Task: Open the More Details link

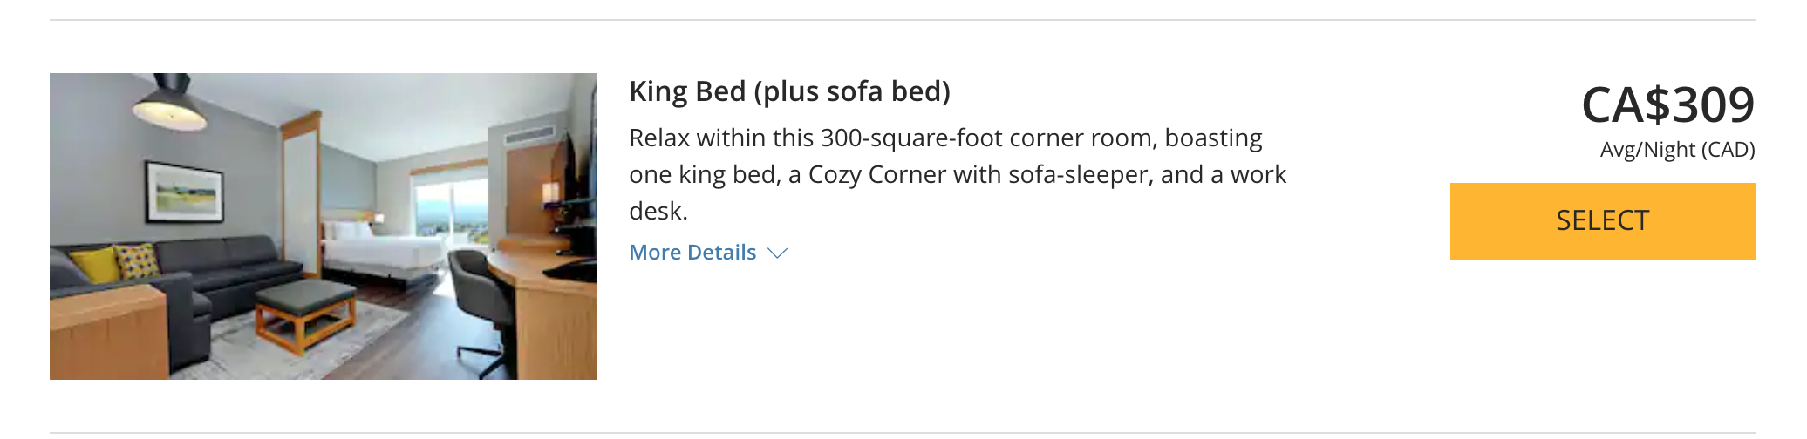Action: 692,253
